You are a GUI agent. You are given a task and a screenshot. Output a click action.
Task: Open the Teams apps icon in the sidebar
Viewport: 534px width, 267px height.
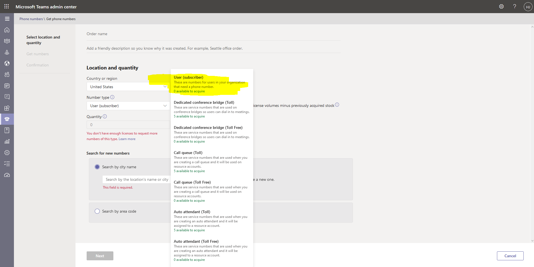[7, 108]
